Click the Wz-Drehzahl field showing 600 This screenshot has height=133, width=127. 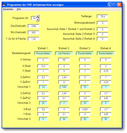point(33,32)
